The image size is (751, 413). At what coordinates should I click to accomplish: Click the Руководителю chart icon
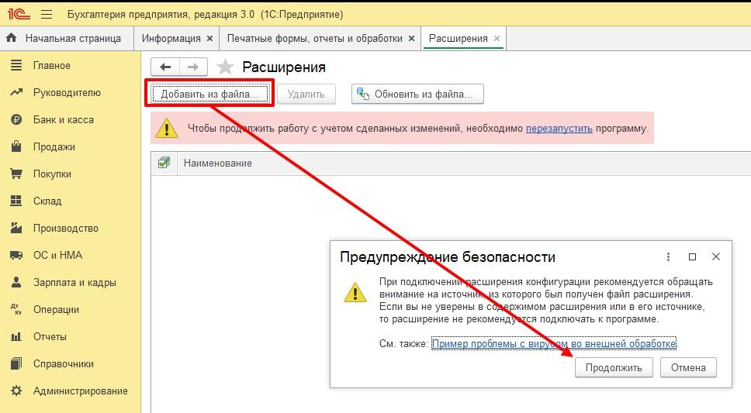16,92
